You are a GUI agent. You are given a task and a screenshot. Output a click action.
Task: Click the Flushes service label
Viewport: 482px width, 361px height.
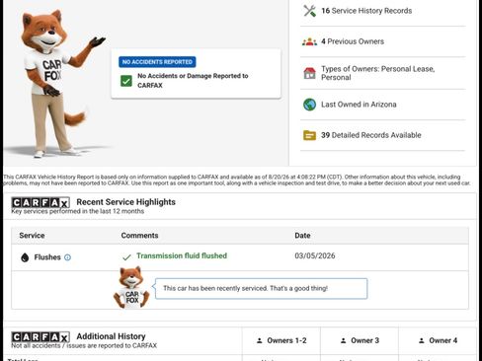coord(47,257)
